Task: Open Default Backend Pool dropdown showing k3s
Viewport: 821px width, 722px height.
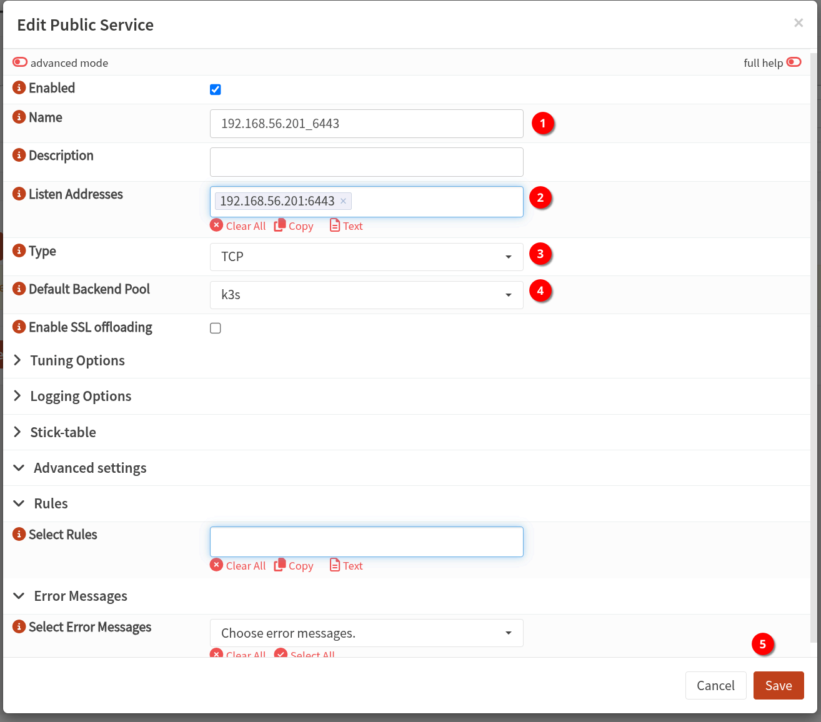Action: (x=366, y=295)
